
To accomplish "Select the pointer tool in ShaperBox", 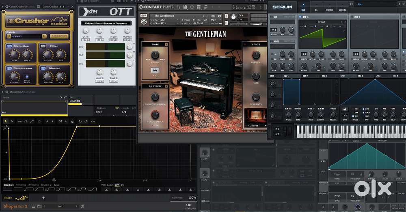I will click(6, 121).
